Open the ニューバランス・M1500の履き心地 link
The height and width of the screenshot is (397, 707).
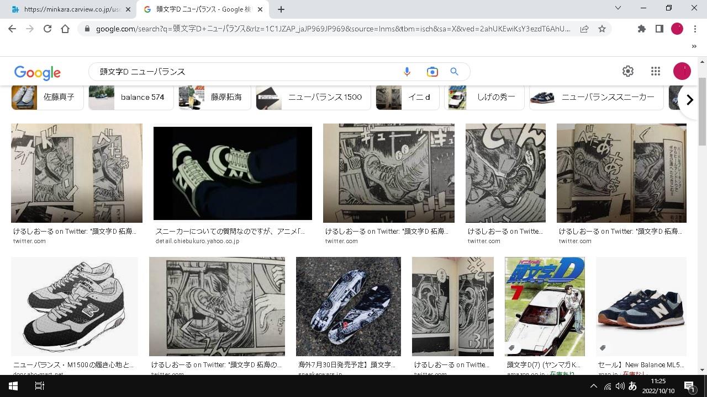point(73,365)
